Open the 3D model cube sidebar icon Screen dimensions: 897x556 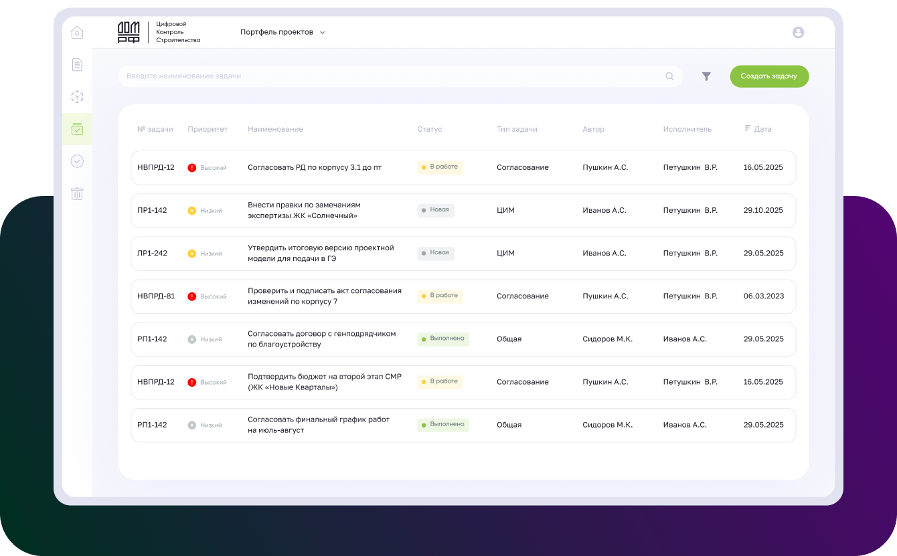tap(77, 97)
